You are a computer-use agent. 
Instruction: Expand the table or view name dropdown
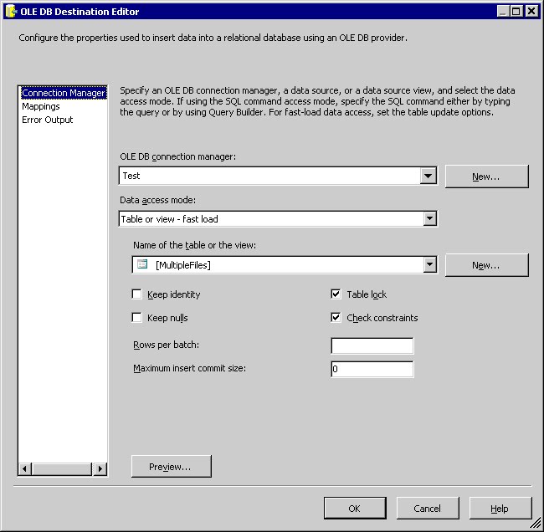[429, 265]
